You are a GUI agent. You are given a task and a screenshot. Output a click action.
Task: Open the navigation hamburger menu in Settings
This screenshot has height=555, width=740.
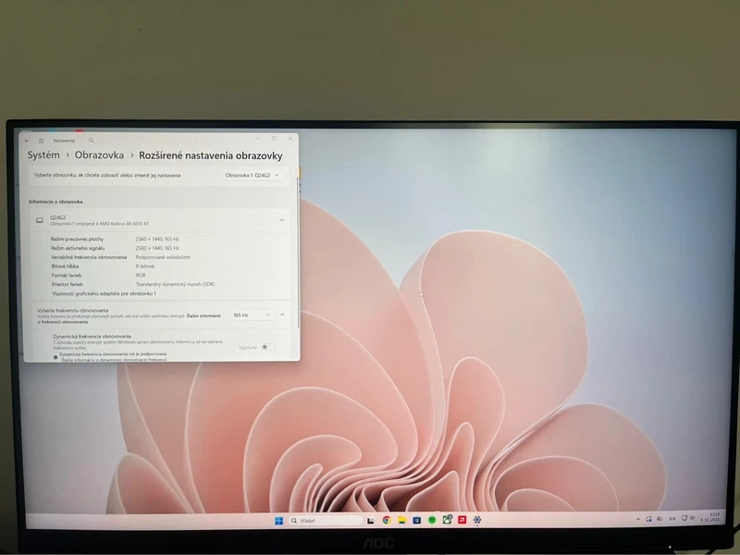(x=40, y=140)
